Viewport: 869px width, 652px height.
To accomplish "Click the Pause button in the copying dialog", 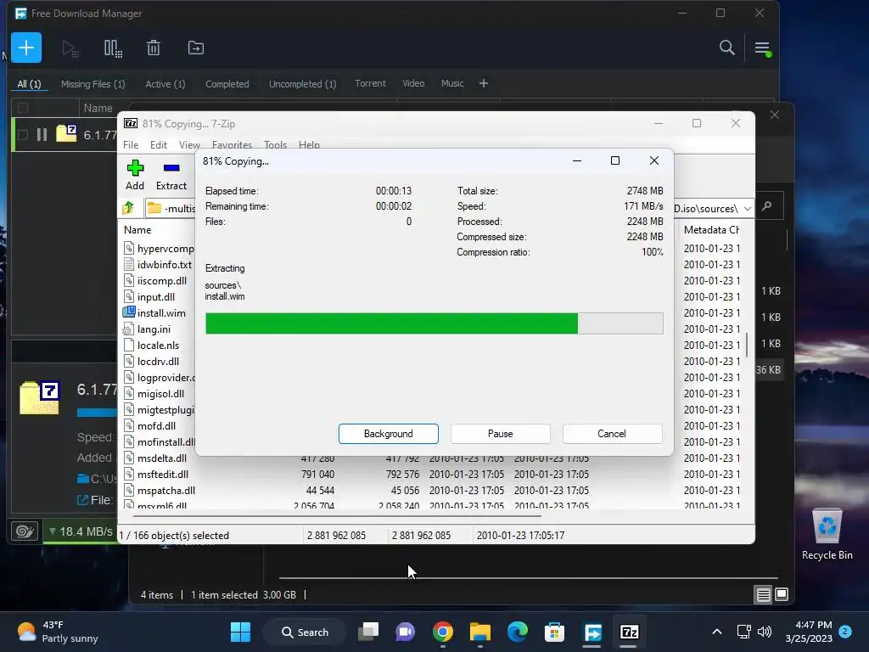I will click(x=501, y=434).
